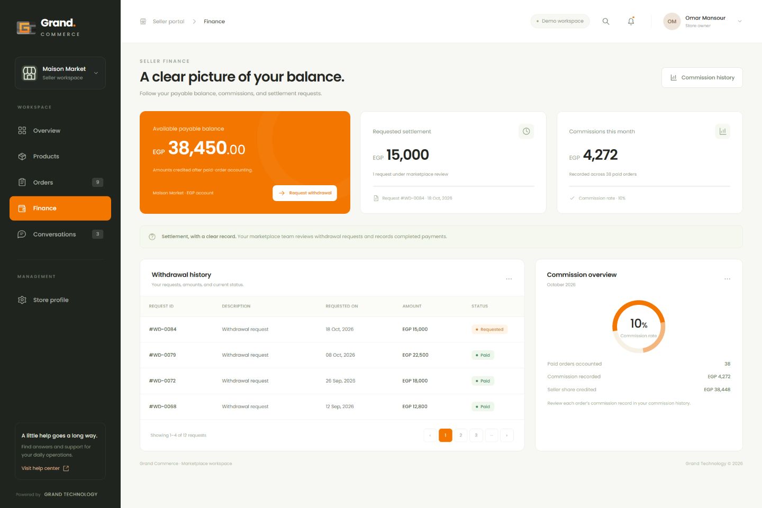Image resolution: width=762 pixels, height=508 pixels.
Task: Click the document icon beside Request #WD-0084
Action: (x=376, y=198)
